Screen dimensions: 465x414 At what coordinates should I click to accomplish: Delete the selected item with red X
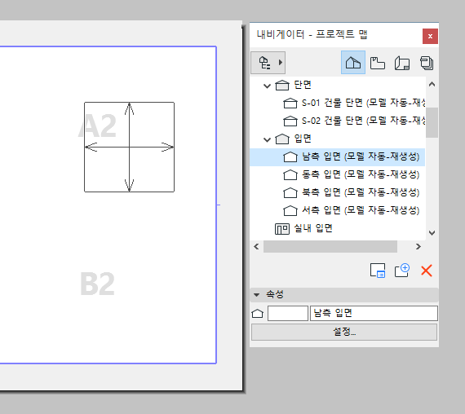tap(427, 271)
